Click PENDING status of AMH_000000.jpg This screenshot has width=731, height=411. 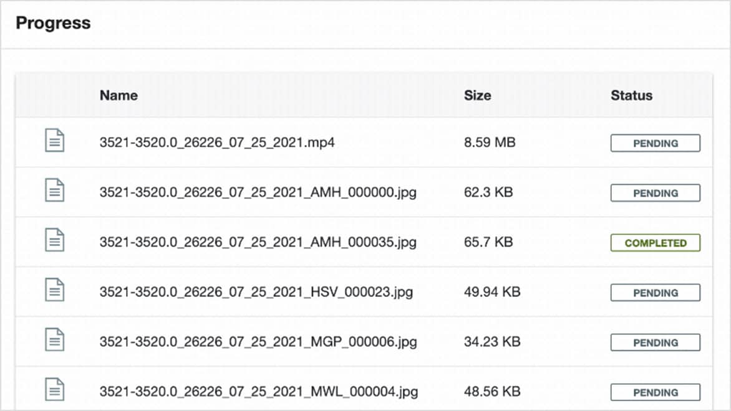pos(655,193)
